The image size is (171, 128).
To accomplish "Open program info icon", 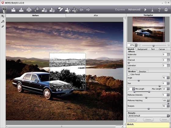I will (152, 9).
